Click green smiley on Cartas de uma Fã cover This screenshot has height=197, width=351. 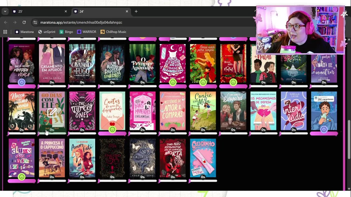[x=112, y=129]
